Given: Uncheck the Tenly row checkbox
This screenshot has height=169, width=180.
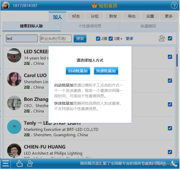Looking at the screenshot, I should point(170,128).
